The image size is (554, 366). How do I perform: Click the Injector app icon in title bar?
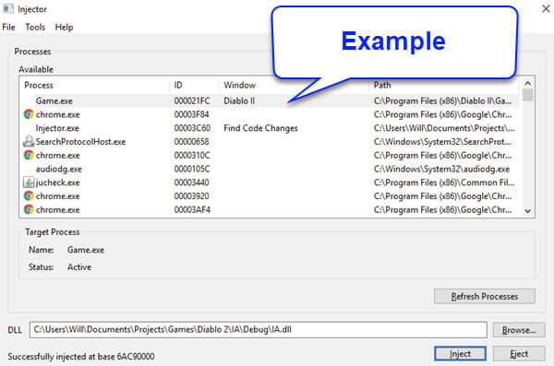coord(7,9)
